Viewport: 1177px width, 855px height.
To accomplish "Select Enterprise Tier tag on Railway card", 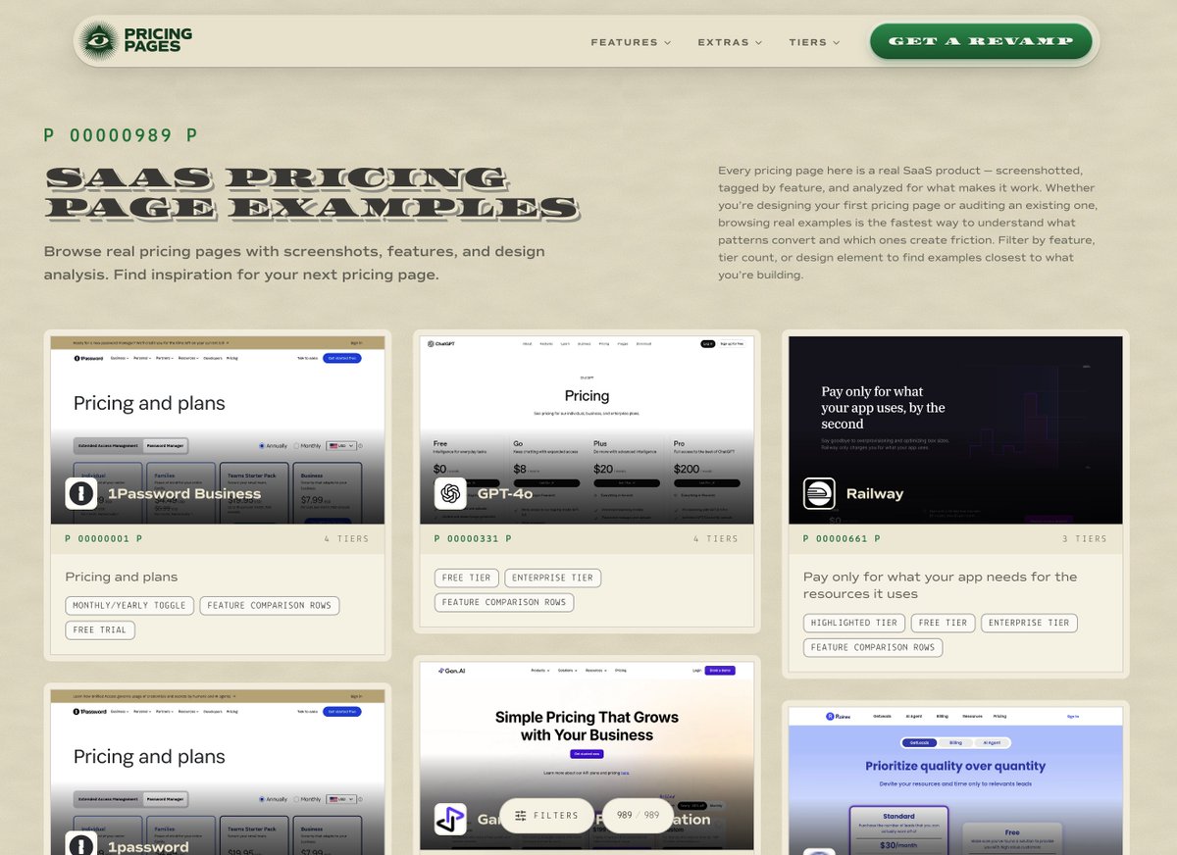I will point(1029,623).
